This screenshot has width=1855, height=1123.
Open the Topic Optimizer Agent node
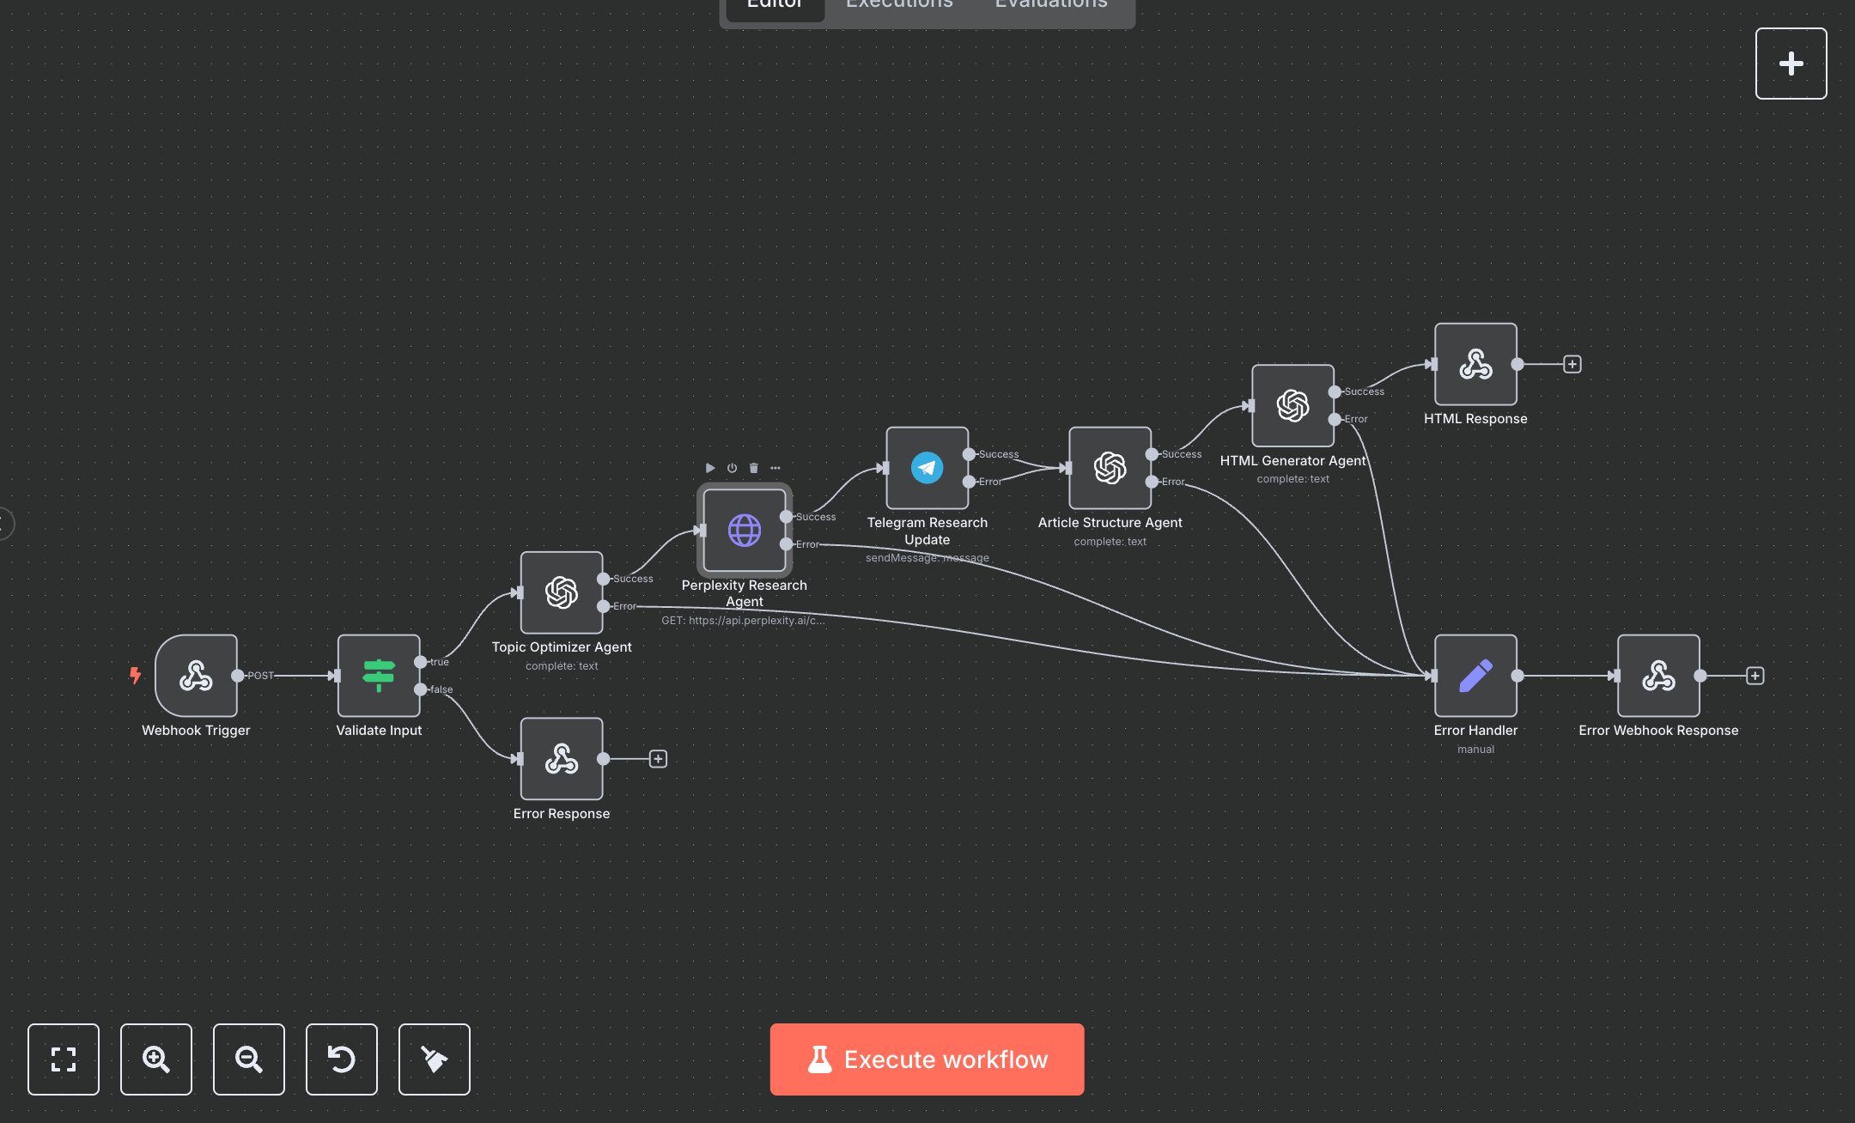point(561,592)
